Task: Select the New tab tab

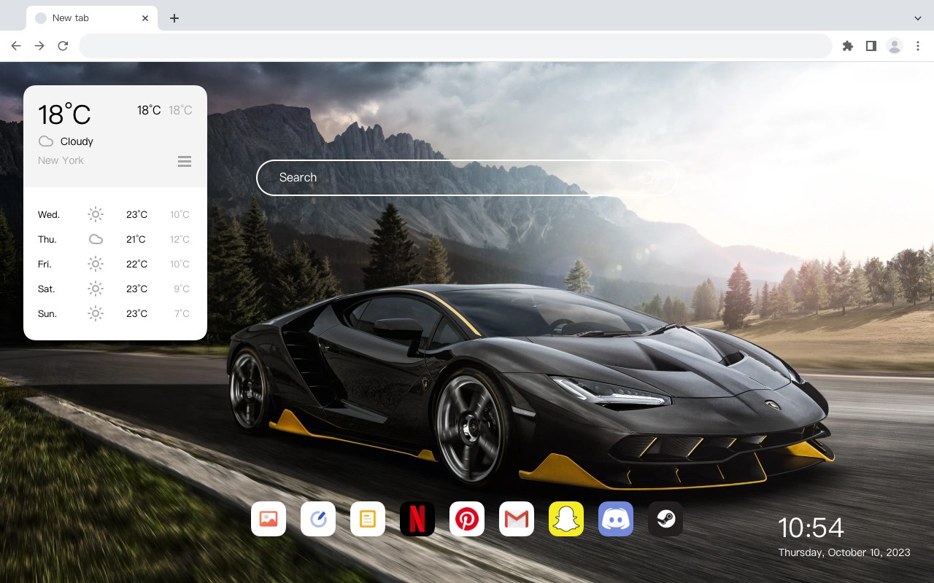Action: click(92, 18)
